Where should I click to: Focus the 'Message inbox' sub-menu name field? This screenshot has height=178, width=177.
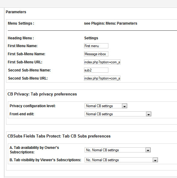(96, 54)
